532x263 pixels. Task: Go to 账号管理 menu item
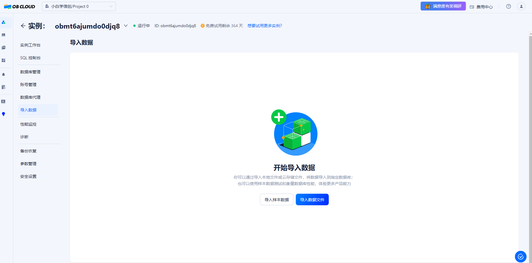[28, 85]
